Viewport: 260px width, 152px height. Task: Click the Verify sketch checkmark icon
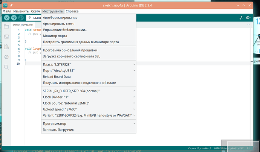coord(7,18)
